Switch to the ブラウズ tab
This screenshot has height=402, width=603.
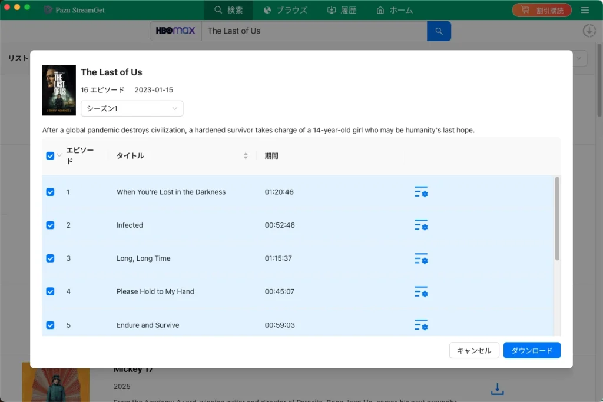(286, 10)
